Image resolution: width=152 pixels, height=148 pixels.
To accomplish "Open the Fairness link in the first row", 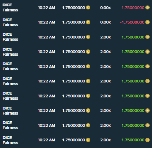I will [x=10, y=10].
